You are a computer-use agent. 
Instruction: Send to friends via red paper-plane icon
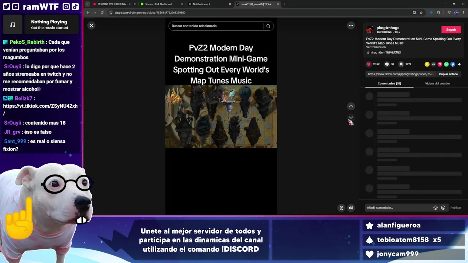[440, 64]
